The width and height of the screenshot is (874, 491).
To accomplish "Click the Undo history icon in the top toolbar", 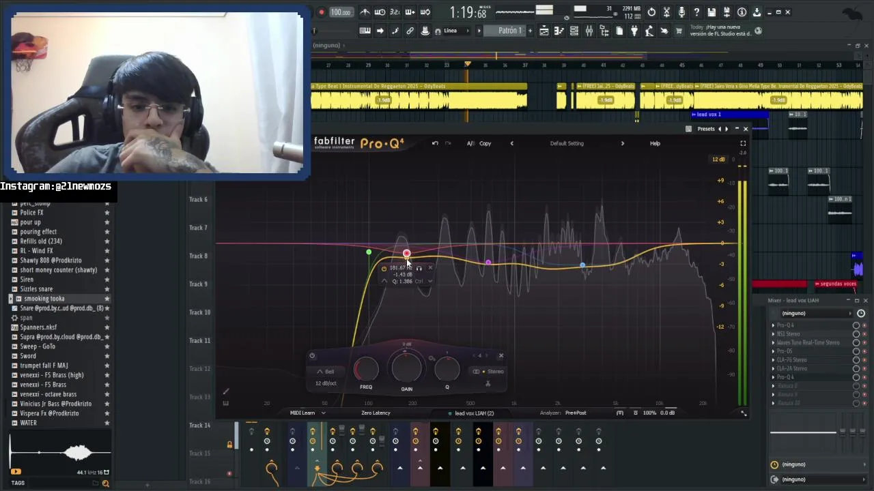I will pos(651,12).
